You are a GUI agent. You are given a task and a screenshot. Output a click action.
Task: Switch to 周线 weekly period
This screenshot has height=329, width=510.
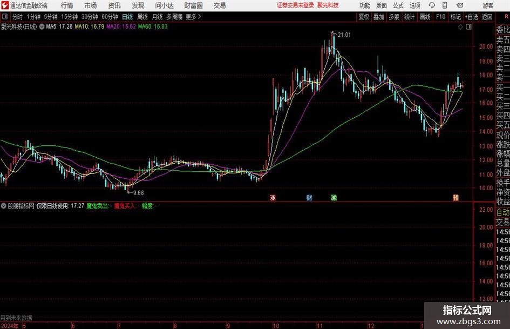(x=142, y=17)
